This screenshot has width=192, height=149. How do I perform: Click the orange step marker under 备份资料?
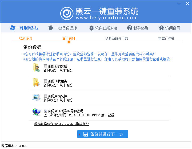tap(69, 42)
